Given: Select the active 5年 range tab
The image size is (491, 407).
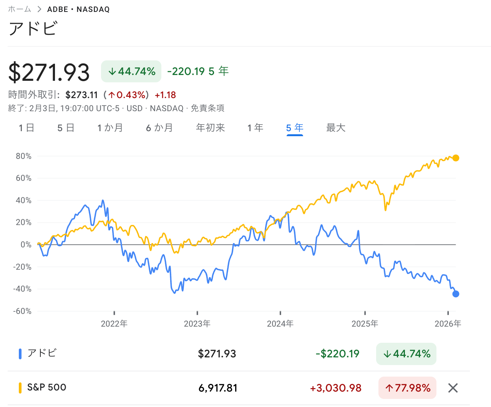Looking at the screenshot, I should pyautogui.click(x=295, y=128).
